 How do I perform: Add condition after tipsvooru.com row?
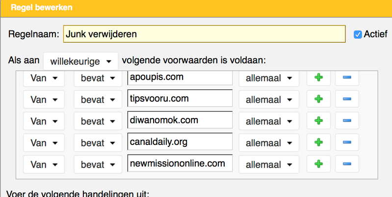tap(318, 99)
